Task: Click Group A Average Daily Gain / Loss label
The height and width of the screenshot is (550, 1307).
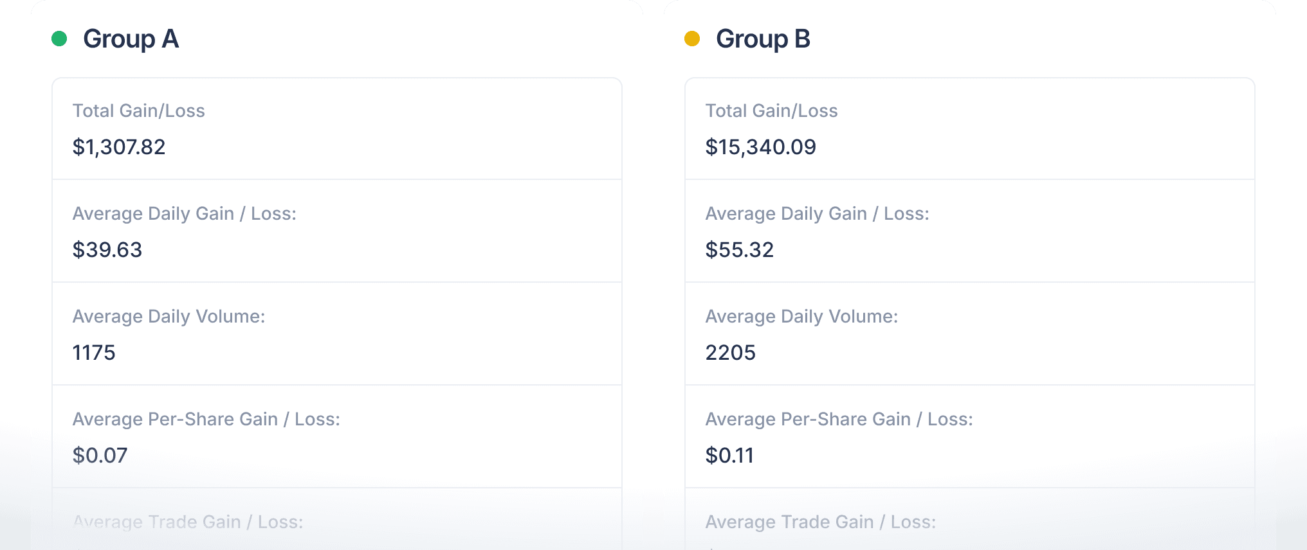Action: point(185,213)
